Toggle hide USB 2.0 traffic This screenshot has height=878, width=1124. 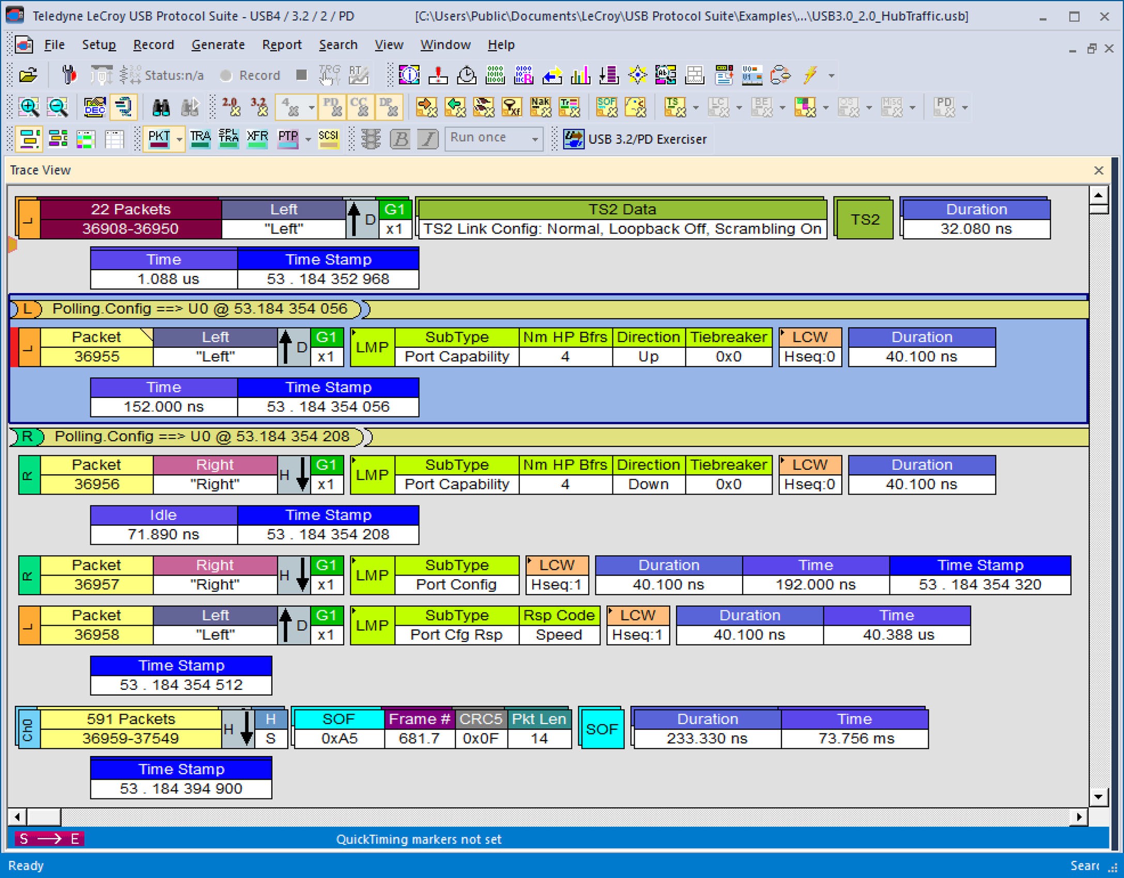pyautogui.click(x=230, y=107)
